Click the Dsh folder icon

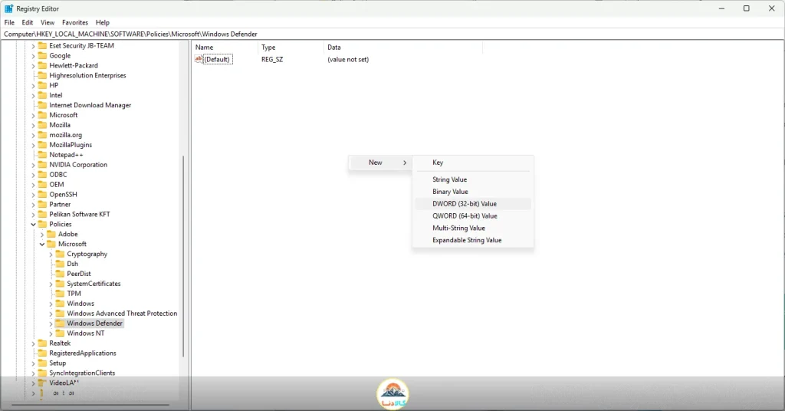point(60,264)
